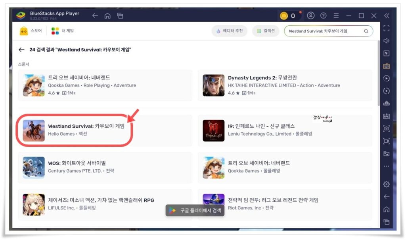Image resolution: width=406 pixels, height=240 pixels.
Task: Show more sidebar tools via three dots
Action: [x=386, y=166]
